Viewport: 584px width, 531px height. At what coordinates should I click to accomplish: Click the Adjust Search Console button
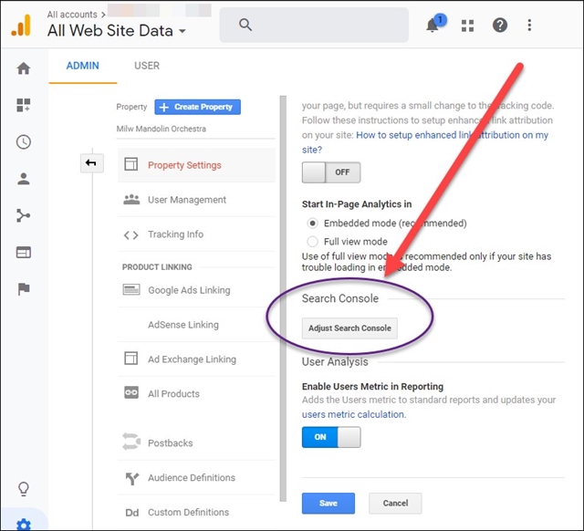point(349,328)
